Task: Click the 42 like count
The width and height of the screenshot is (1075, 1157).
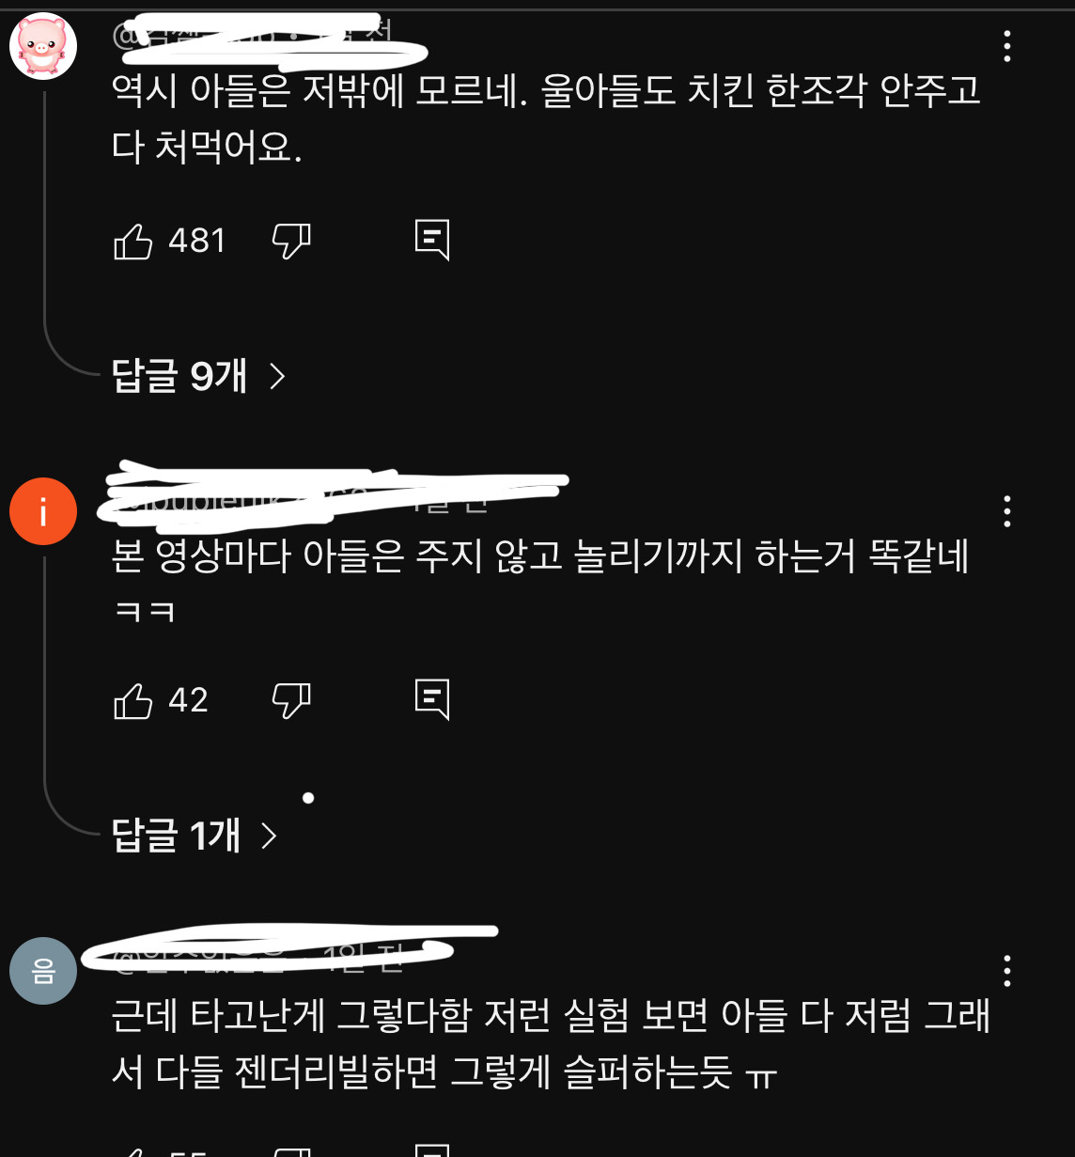Action: pos(188,700)
